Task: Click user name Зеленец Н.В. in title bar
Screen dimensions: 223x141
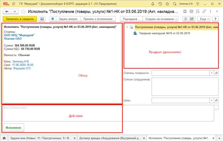Action: click(x=186, y=4)
